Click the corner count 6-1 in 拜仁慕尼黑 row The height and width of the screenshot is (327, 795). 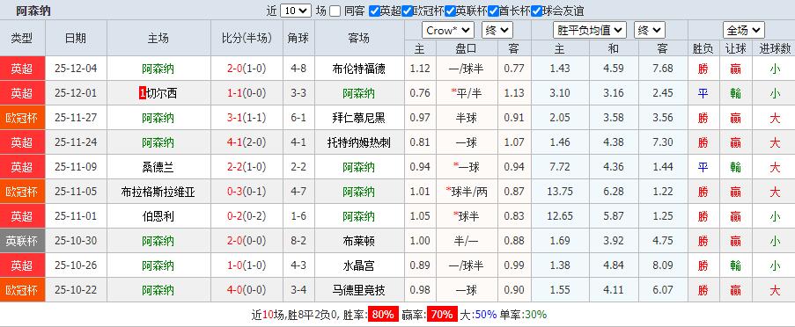coord(298,118)
